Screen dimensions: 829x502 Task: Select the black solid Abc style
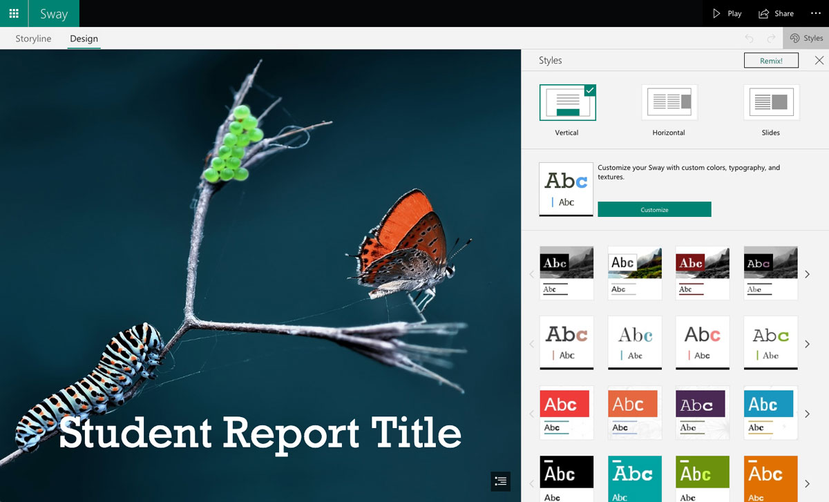pos(566,479)
